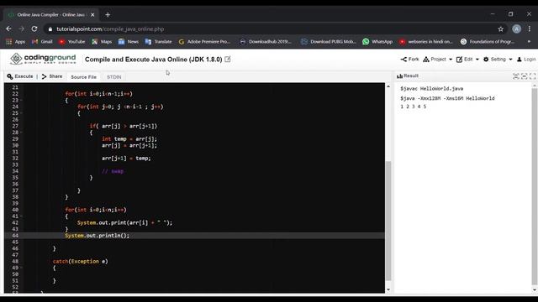
Task: Click the address bar URL field
Action: (x=271, y=29)
